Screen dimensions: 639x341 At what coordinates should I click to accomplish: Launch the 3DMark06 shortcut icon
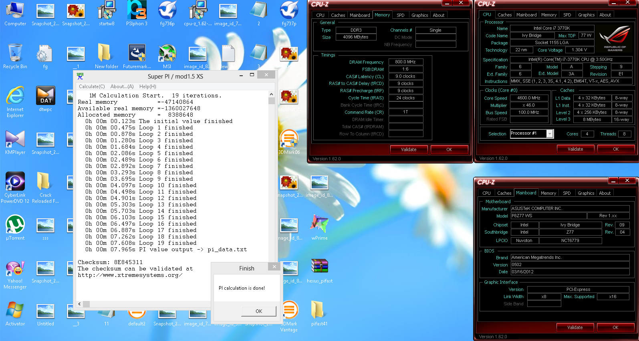[x=289, y=142]
